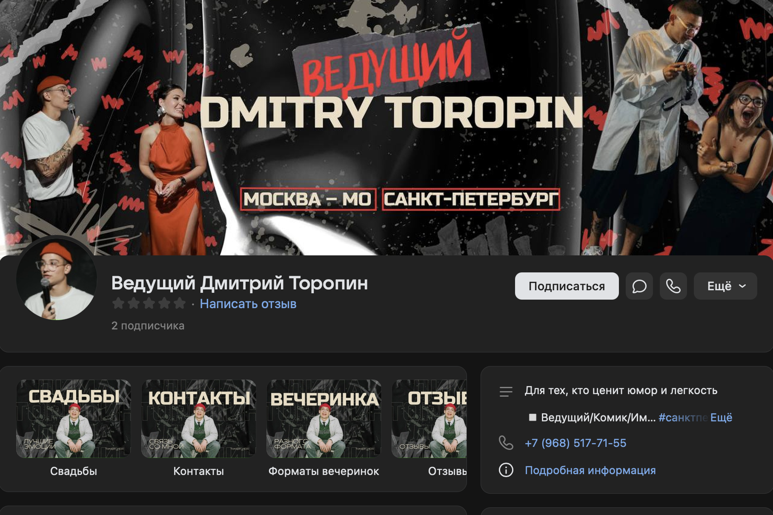The image size is (773, 515).
Task: Open the Отзывы menu tile
Action: click(x=429, y=429)
